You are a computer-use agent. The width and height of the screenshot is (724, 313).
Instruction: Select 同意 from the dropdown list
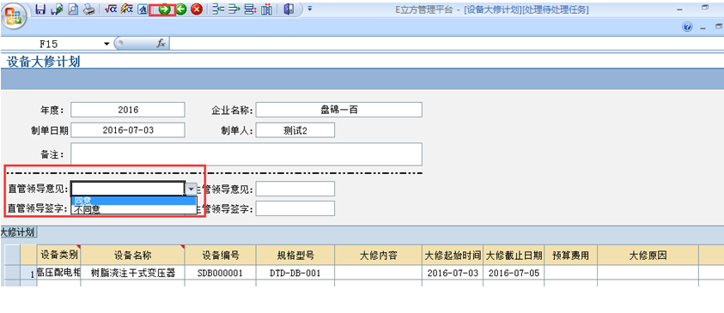tap(134, 201)
